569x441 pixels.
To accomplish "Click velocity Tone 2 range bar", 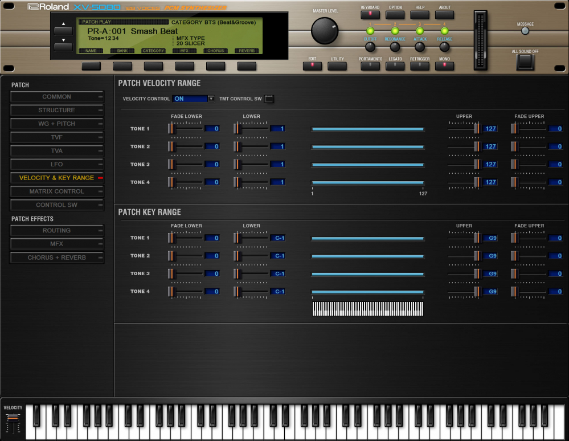I will coord(367,146).
